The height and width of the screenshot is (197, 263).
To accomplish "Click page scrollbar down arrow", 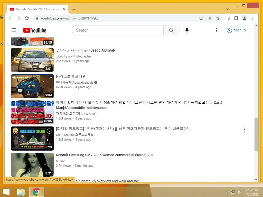I will (x=256, y=180).
